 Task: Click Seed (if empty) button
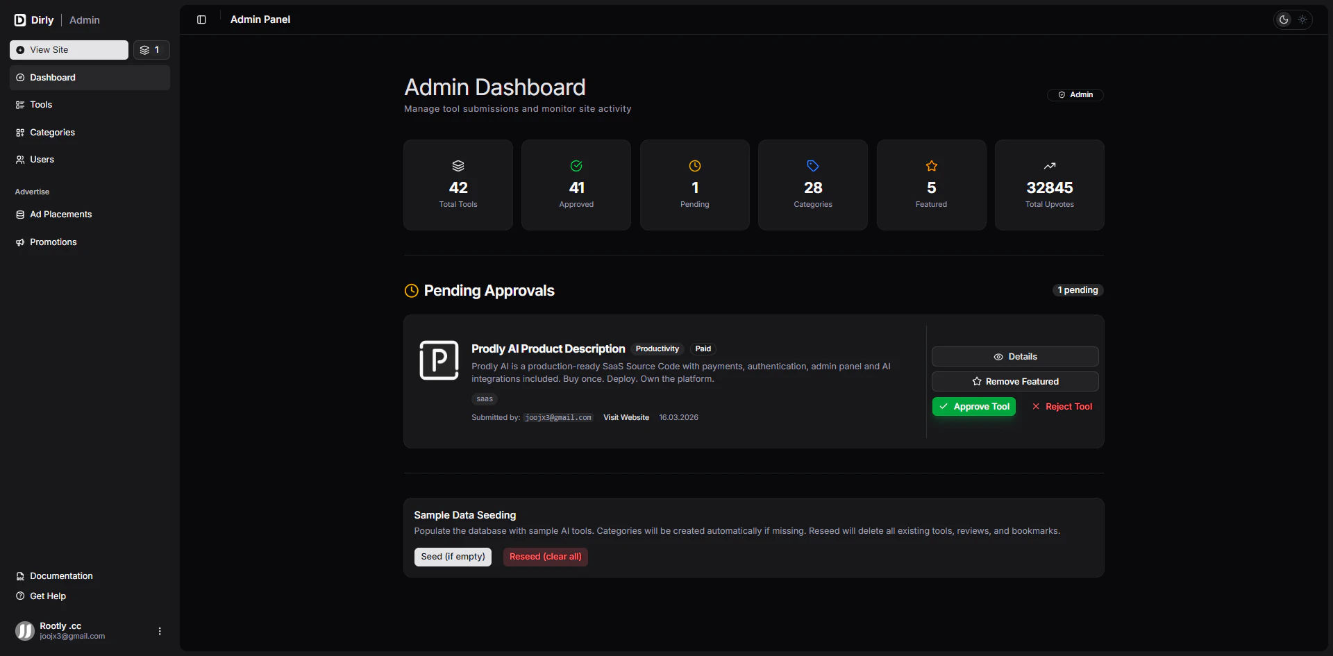coord(453,557)
